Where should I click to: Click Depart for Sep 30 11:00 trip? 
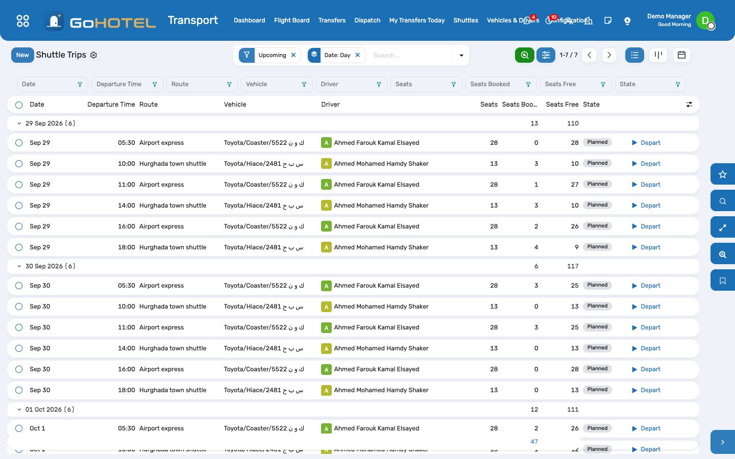coord(646,327)
